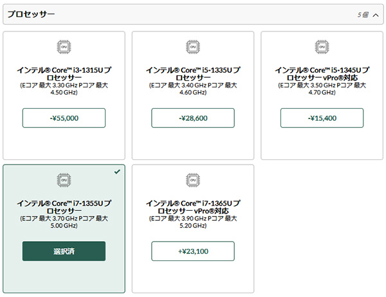This screenshot has height=297, width=386.
Task: Click the green checkmark on the selected card
Action: point(117,172)
